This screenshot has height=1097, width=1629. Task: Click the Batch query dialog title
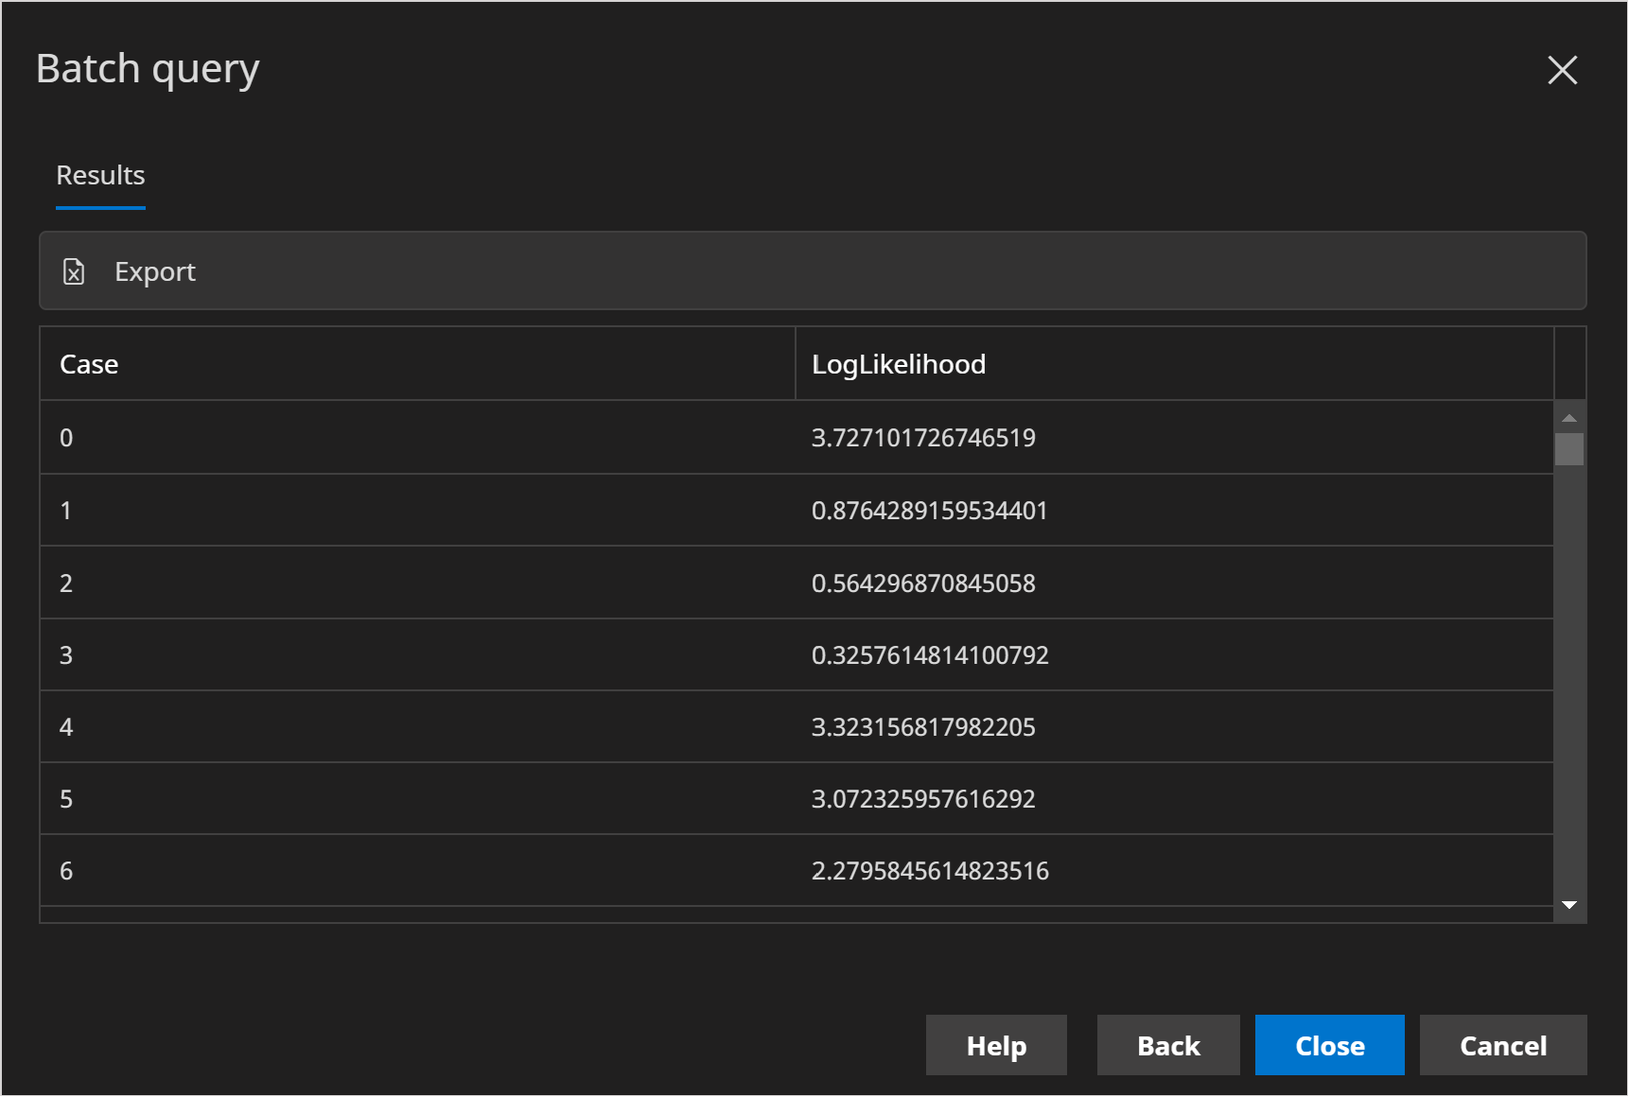coord(148,67)
